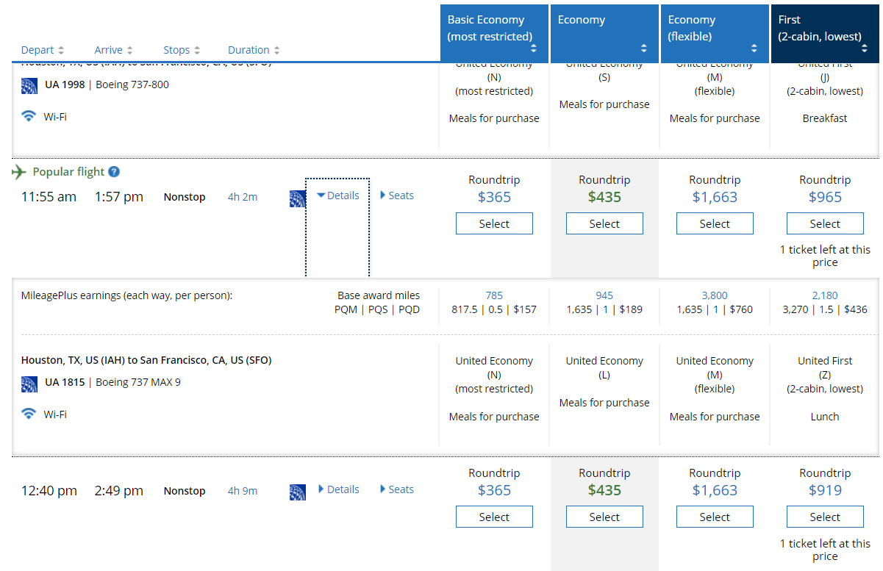Viewport: 883px width, 571px height.
Task: Click the Wi-Fi icon for UA 1998
Action: (x=29, y=116)
